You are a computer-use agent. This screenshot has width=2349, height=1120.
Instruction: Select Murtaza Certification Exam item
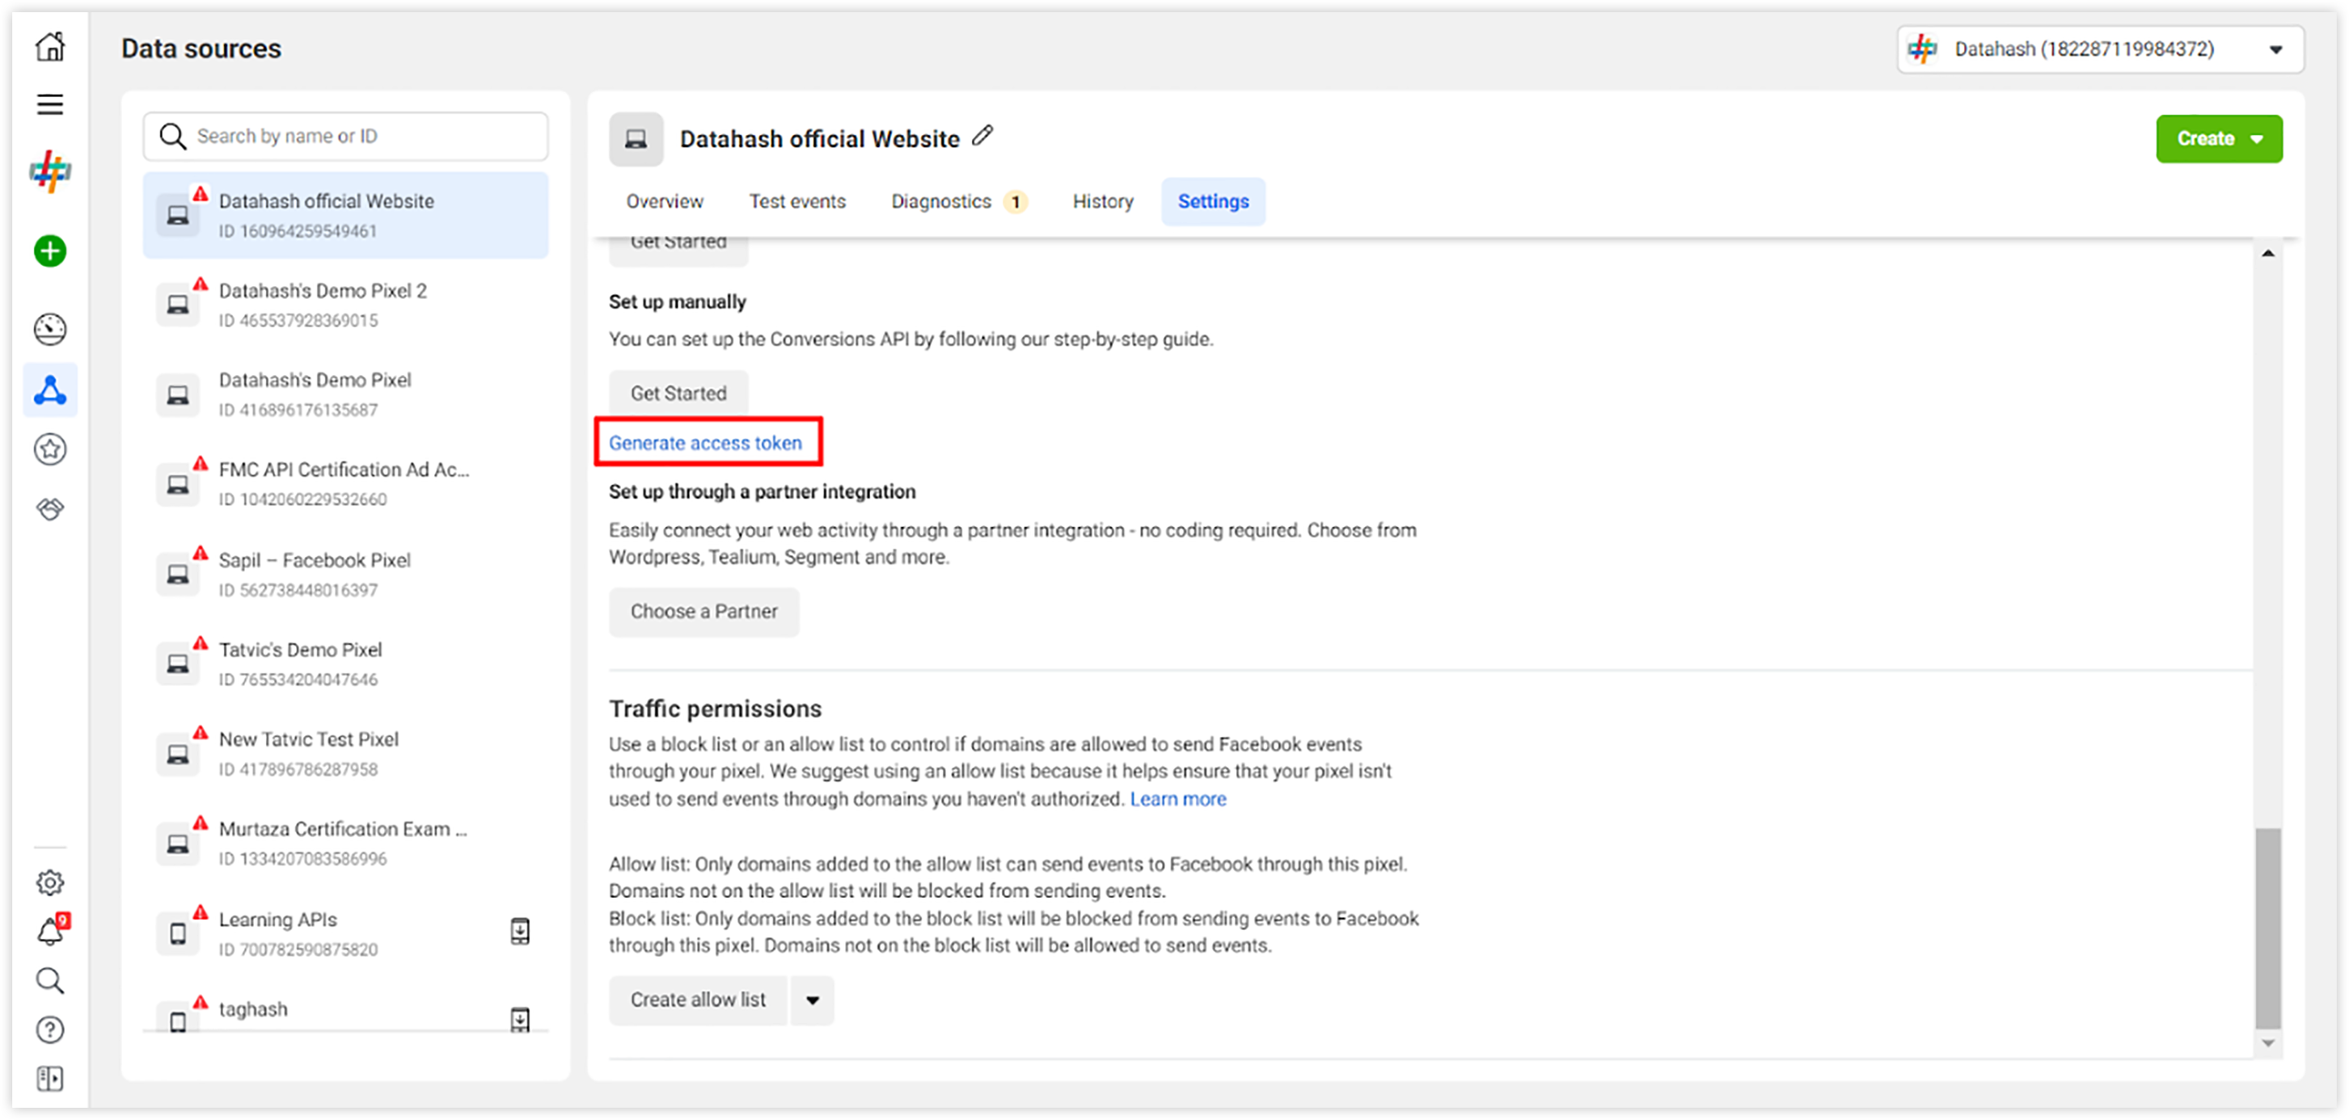coord(345,843)
